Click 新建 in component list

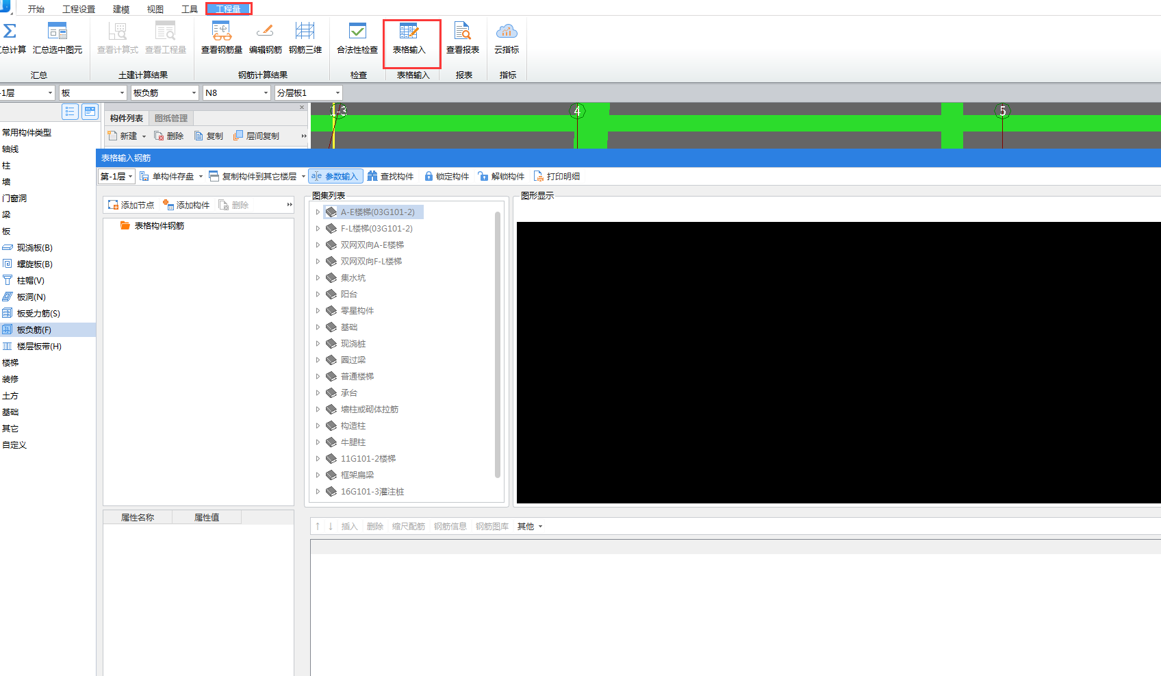[x=123, y=136]
